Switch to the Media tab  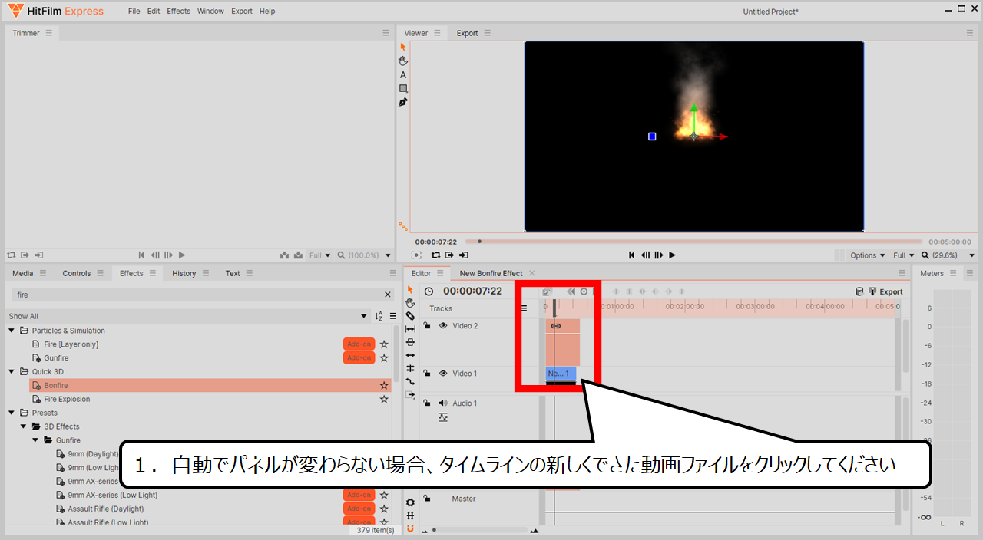[23, 273]
